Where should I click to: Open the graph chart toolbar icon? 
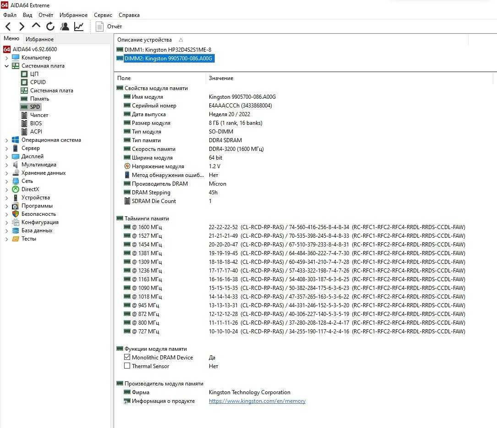pos(79,27)
